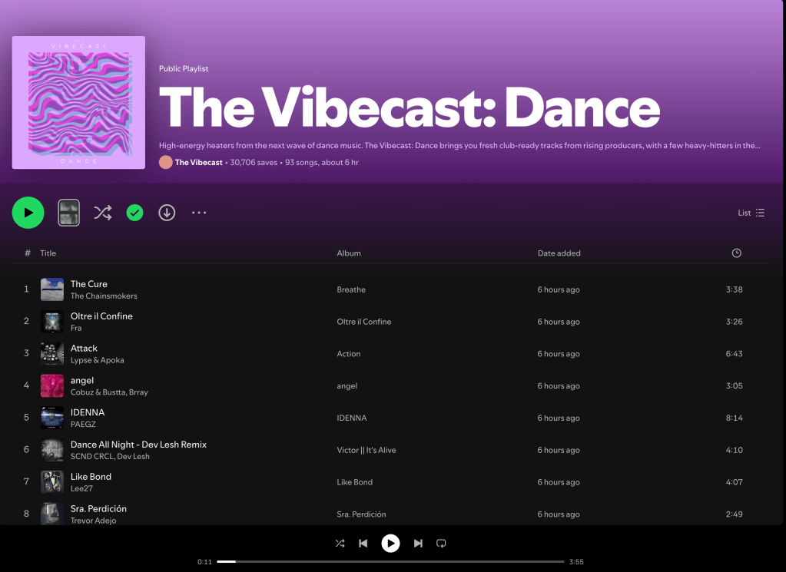
Task: Click the pink angel track artwork
Action: click(52, 385)
